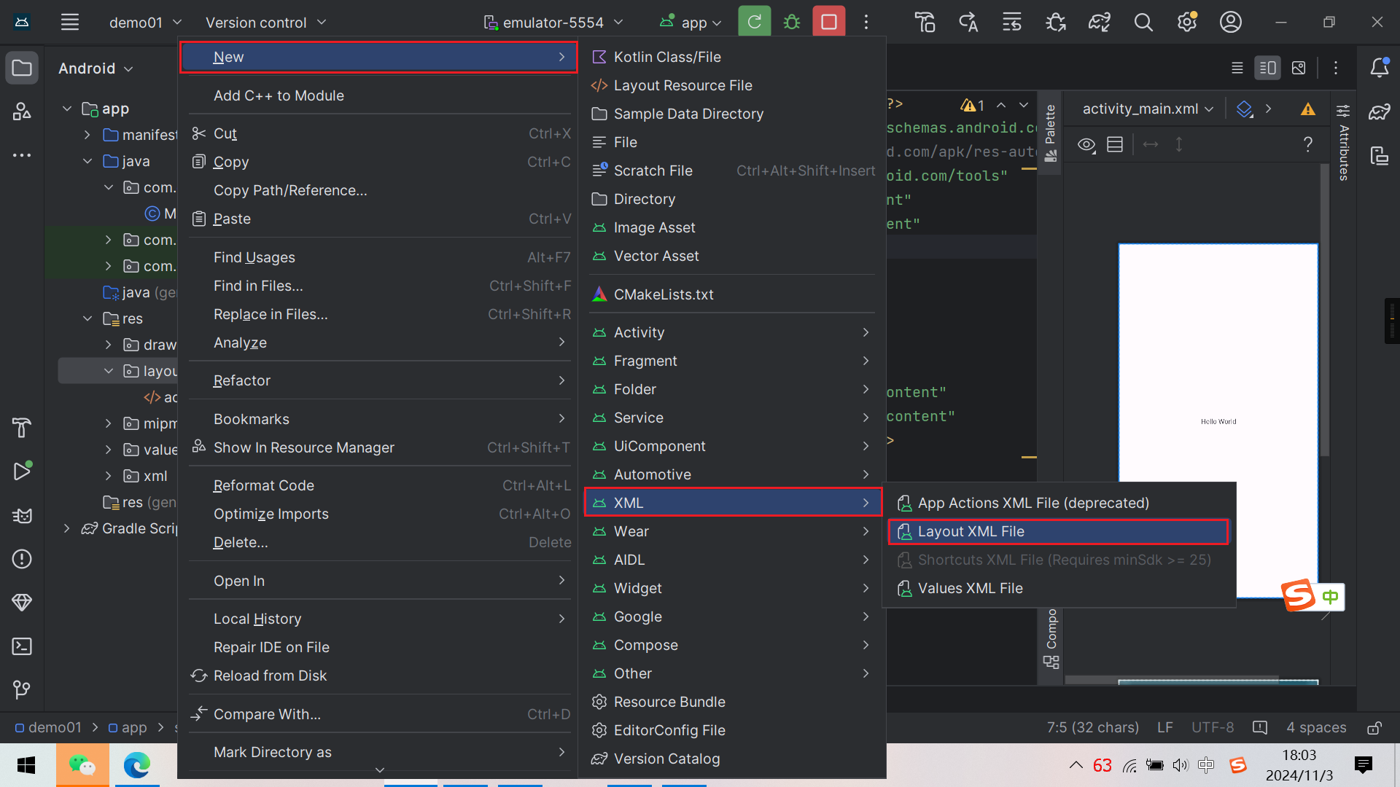Open the Notifications bell icon
1400x787 pixels.
(x=1379, y=68)
